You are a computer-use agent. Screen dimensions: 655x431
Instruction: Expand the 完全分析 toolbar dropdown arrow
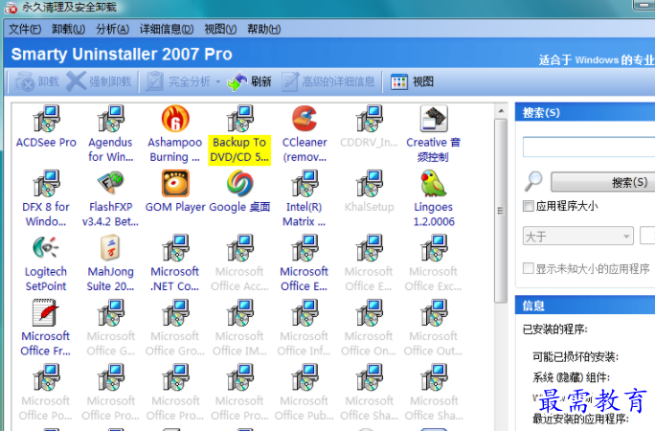tap(217, 81)
